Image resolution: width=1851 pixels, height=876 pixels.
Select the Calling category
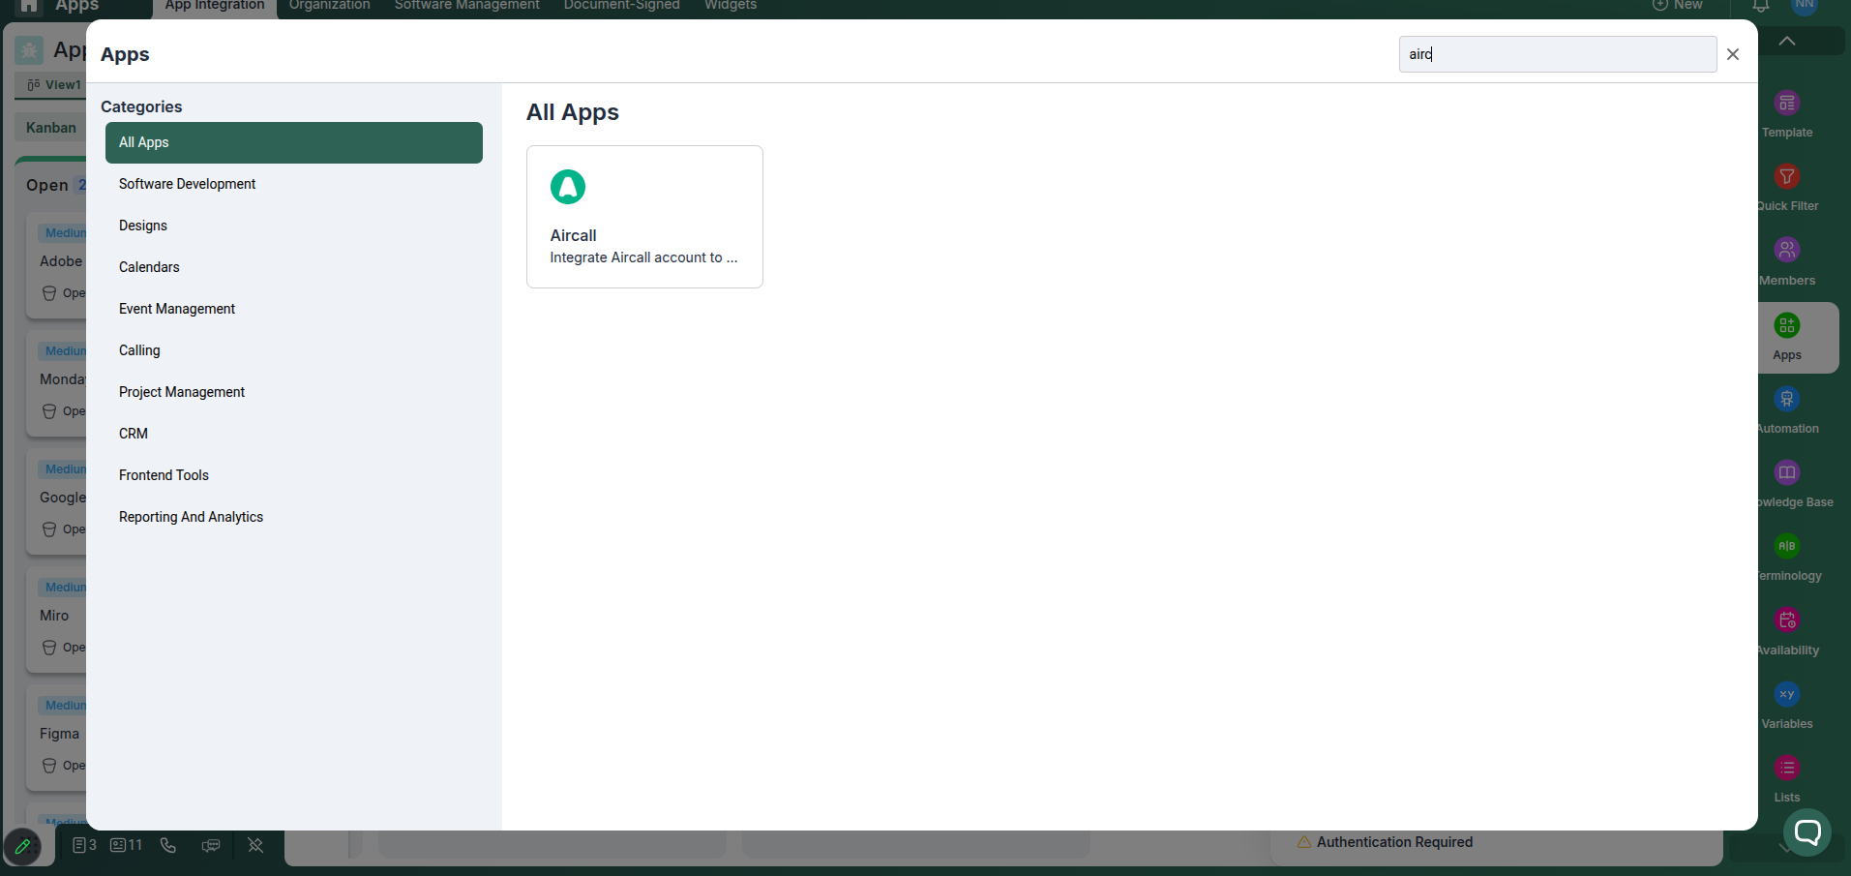pyautogui.click(x=138, y=350)
